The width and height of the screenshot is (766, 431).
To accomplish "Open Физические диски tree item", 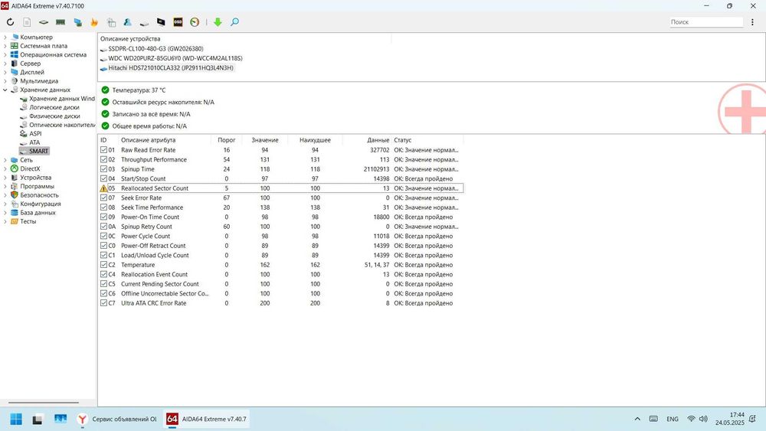I will click(54, 116).
